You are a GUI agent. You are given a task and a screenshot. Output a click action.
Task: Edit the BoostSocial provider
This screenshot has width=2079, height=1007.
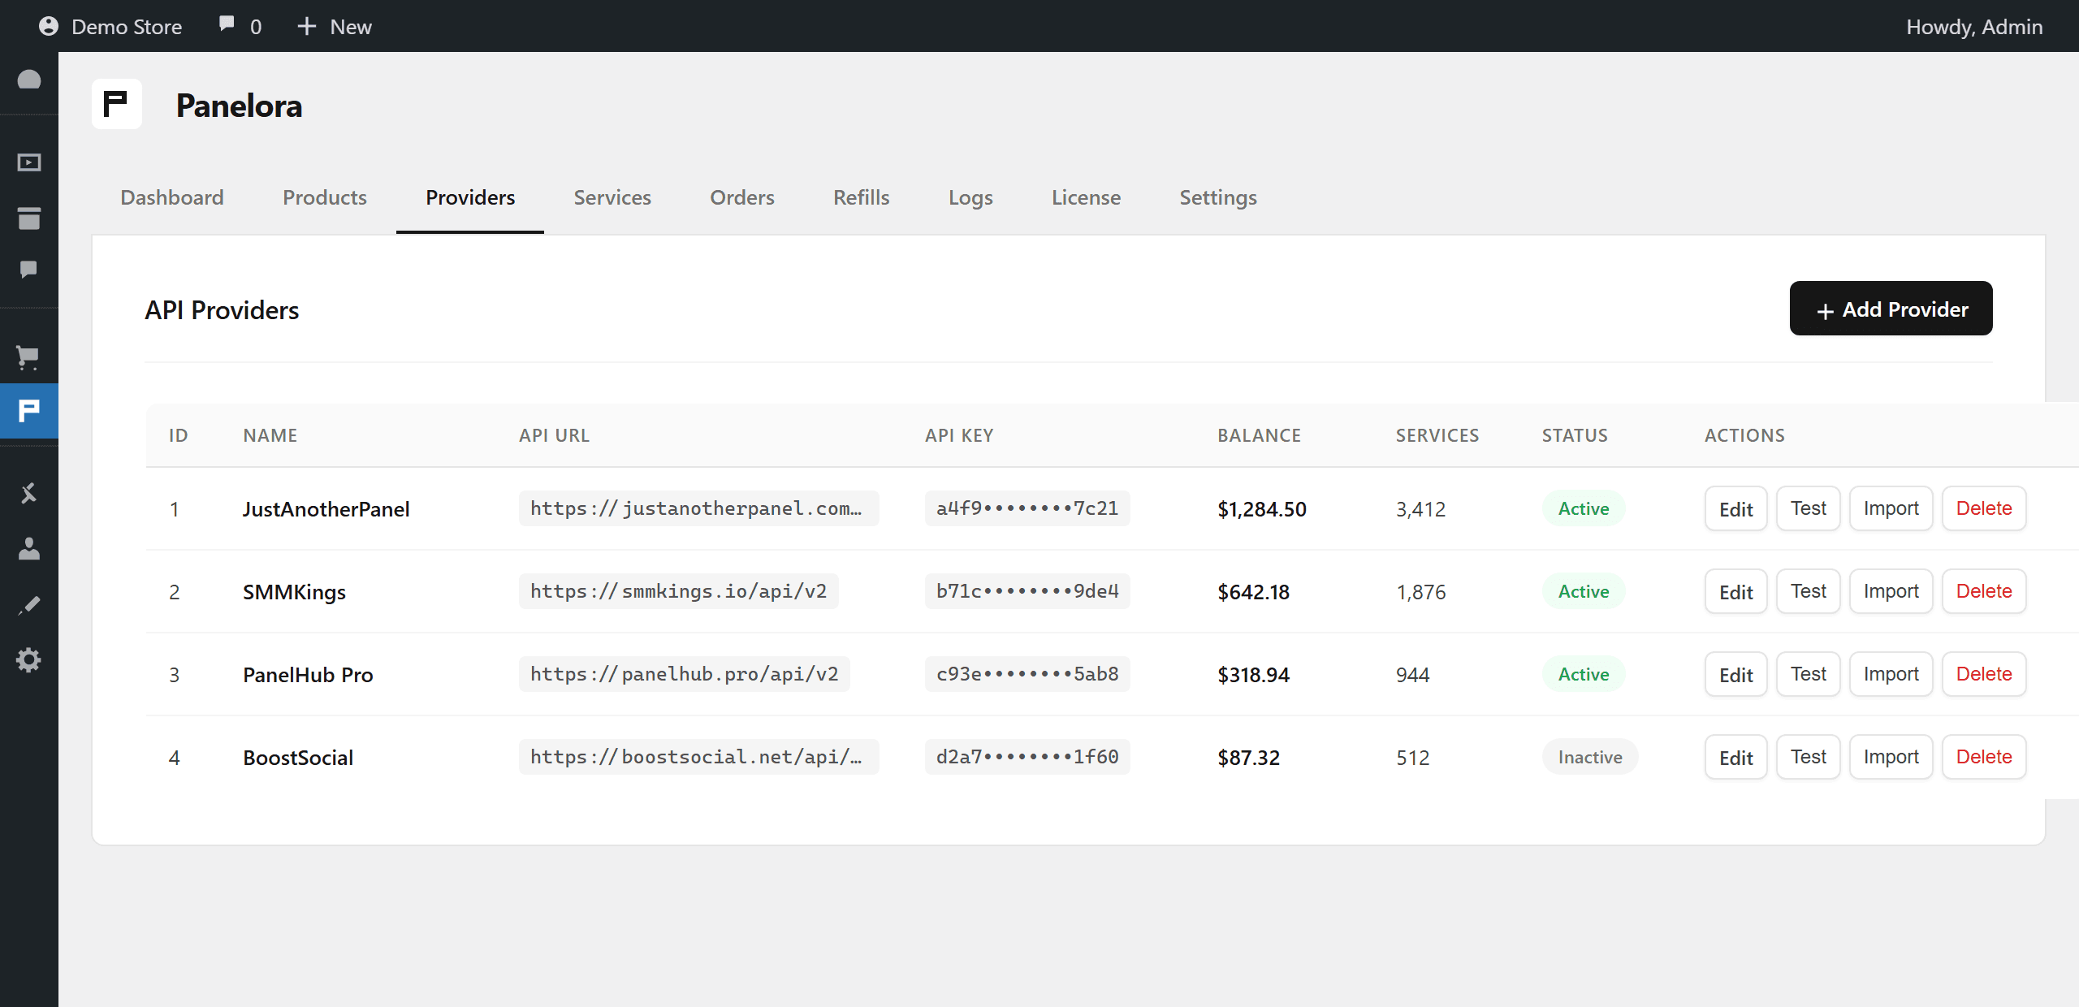(1736, 758)
